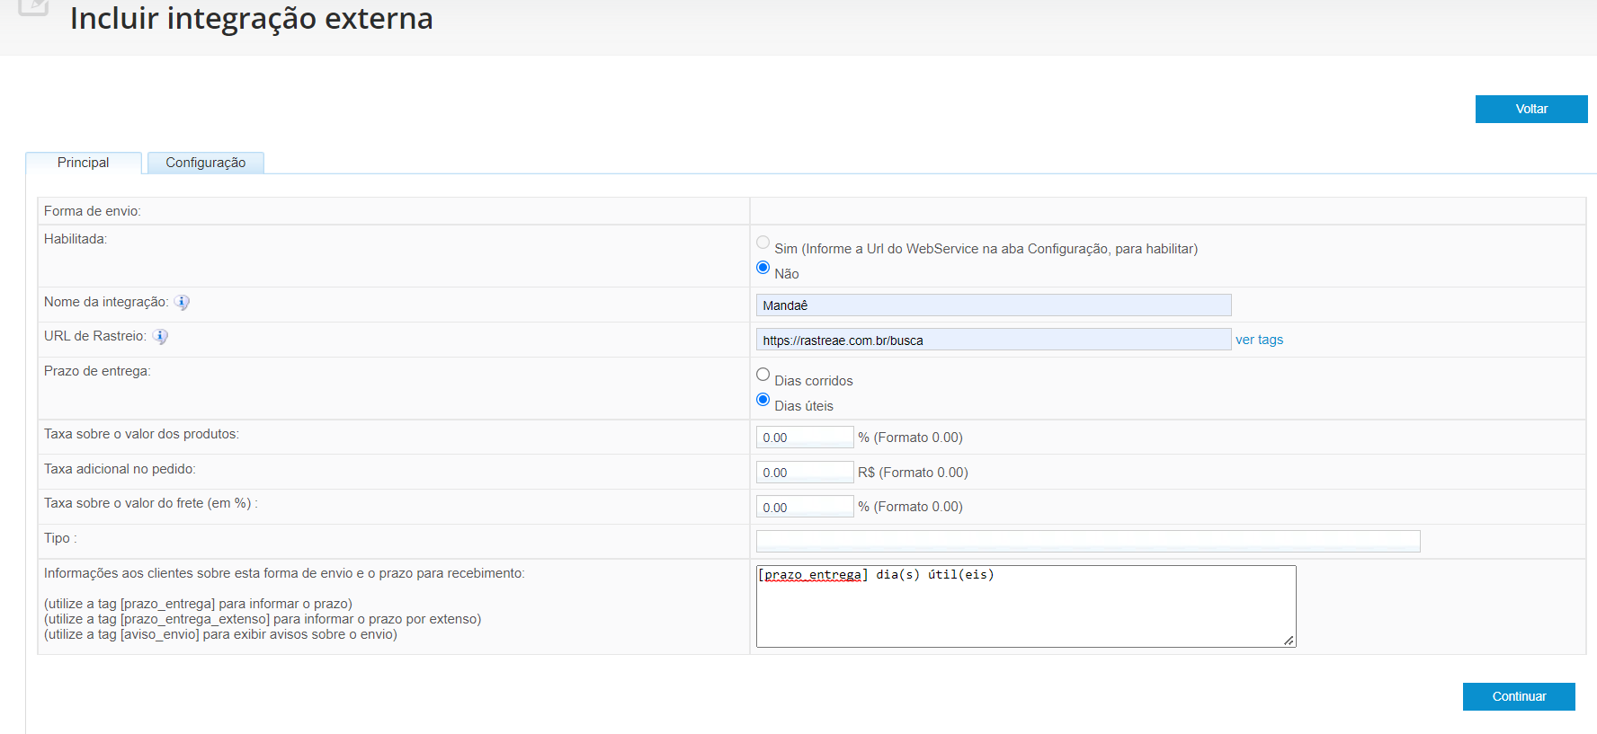The image size is (1597, 734).
Task: Click info icon beside URL de Rastreio
Action: coord(160,337)
